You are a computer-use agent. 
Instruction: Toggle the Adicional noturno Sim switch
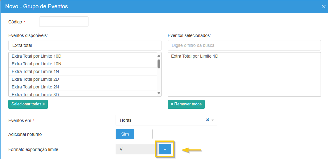(x=134, y=134)
